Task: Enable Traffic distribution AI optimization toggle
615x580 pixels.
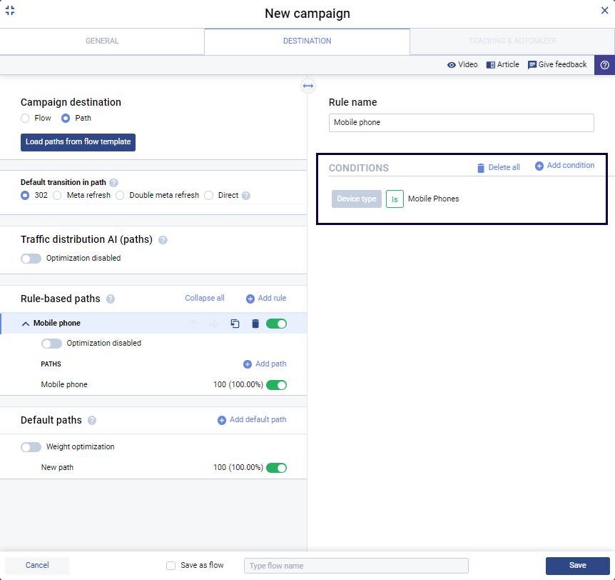Action: pyautogui.click(x=31, y=259)
